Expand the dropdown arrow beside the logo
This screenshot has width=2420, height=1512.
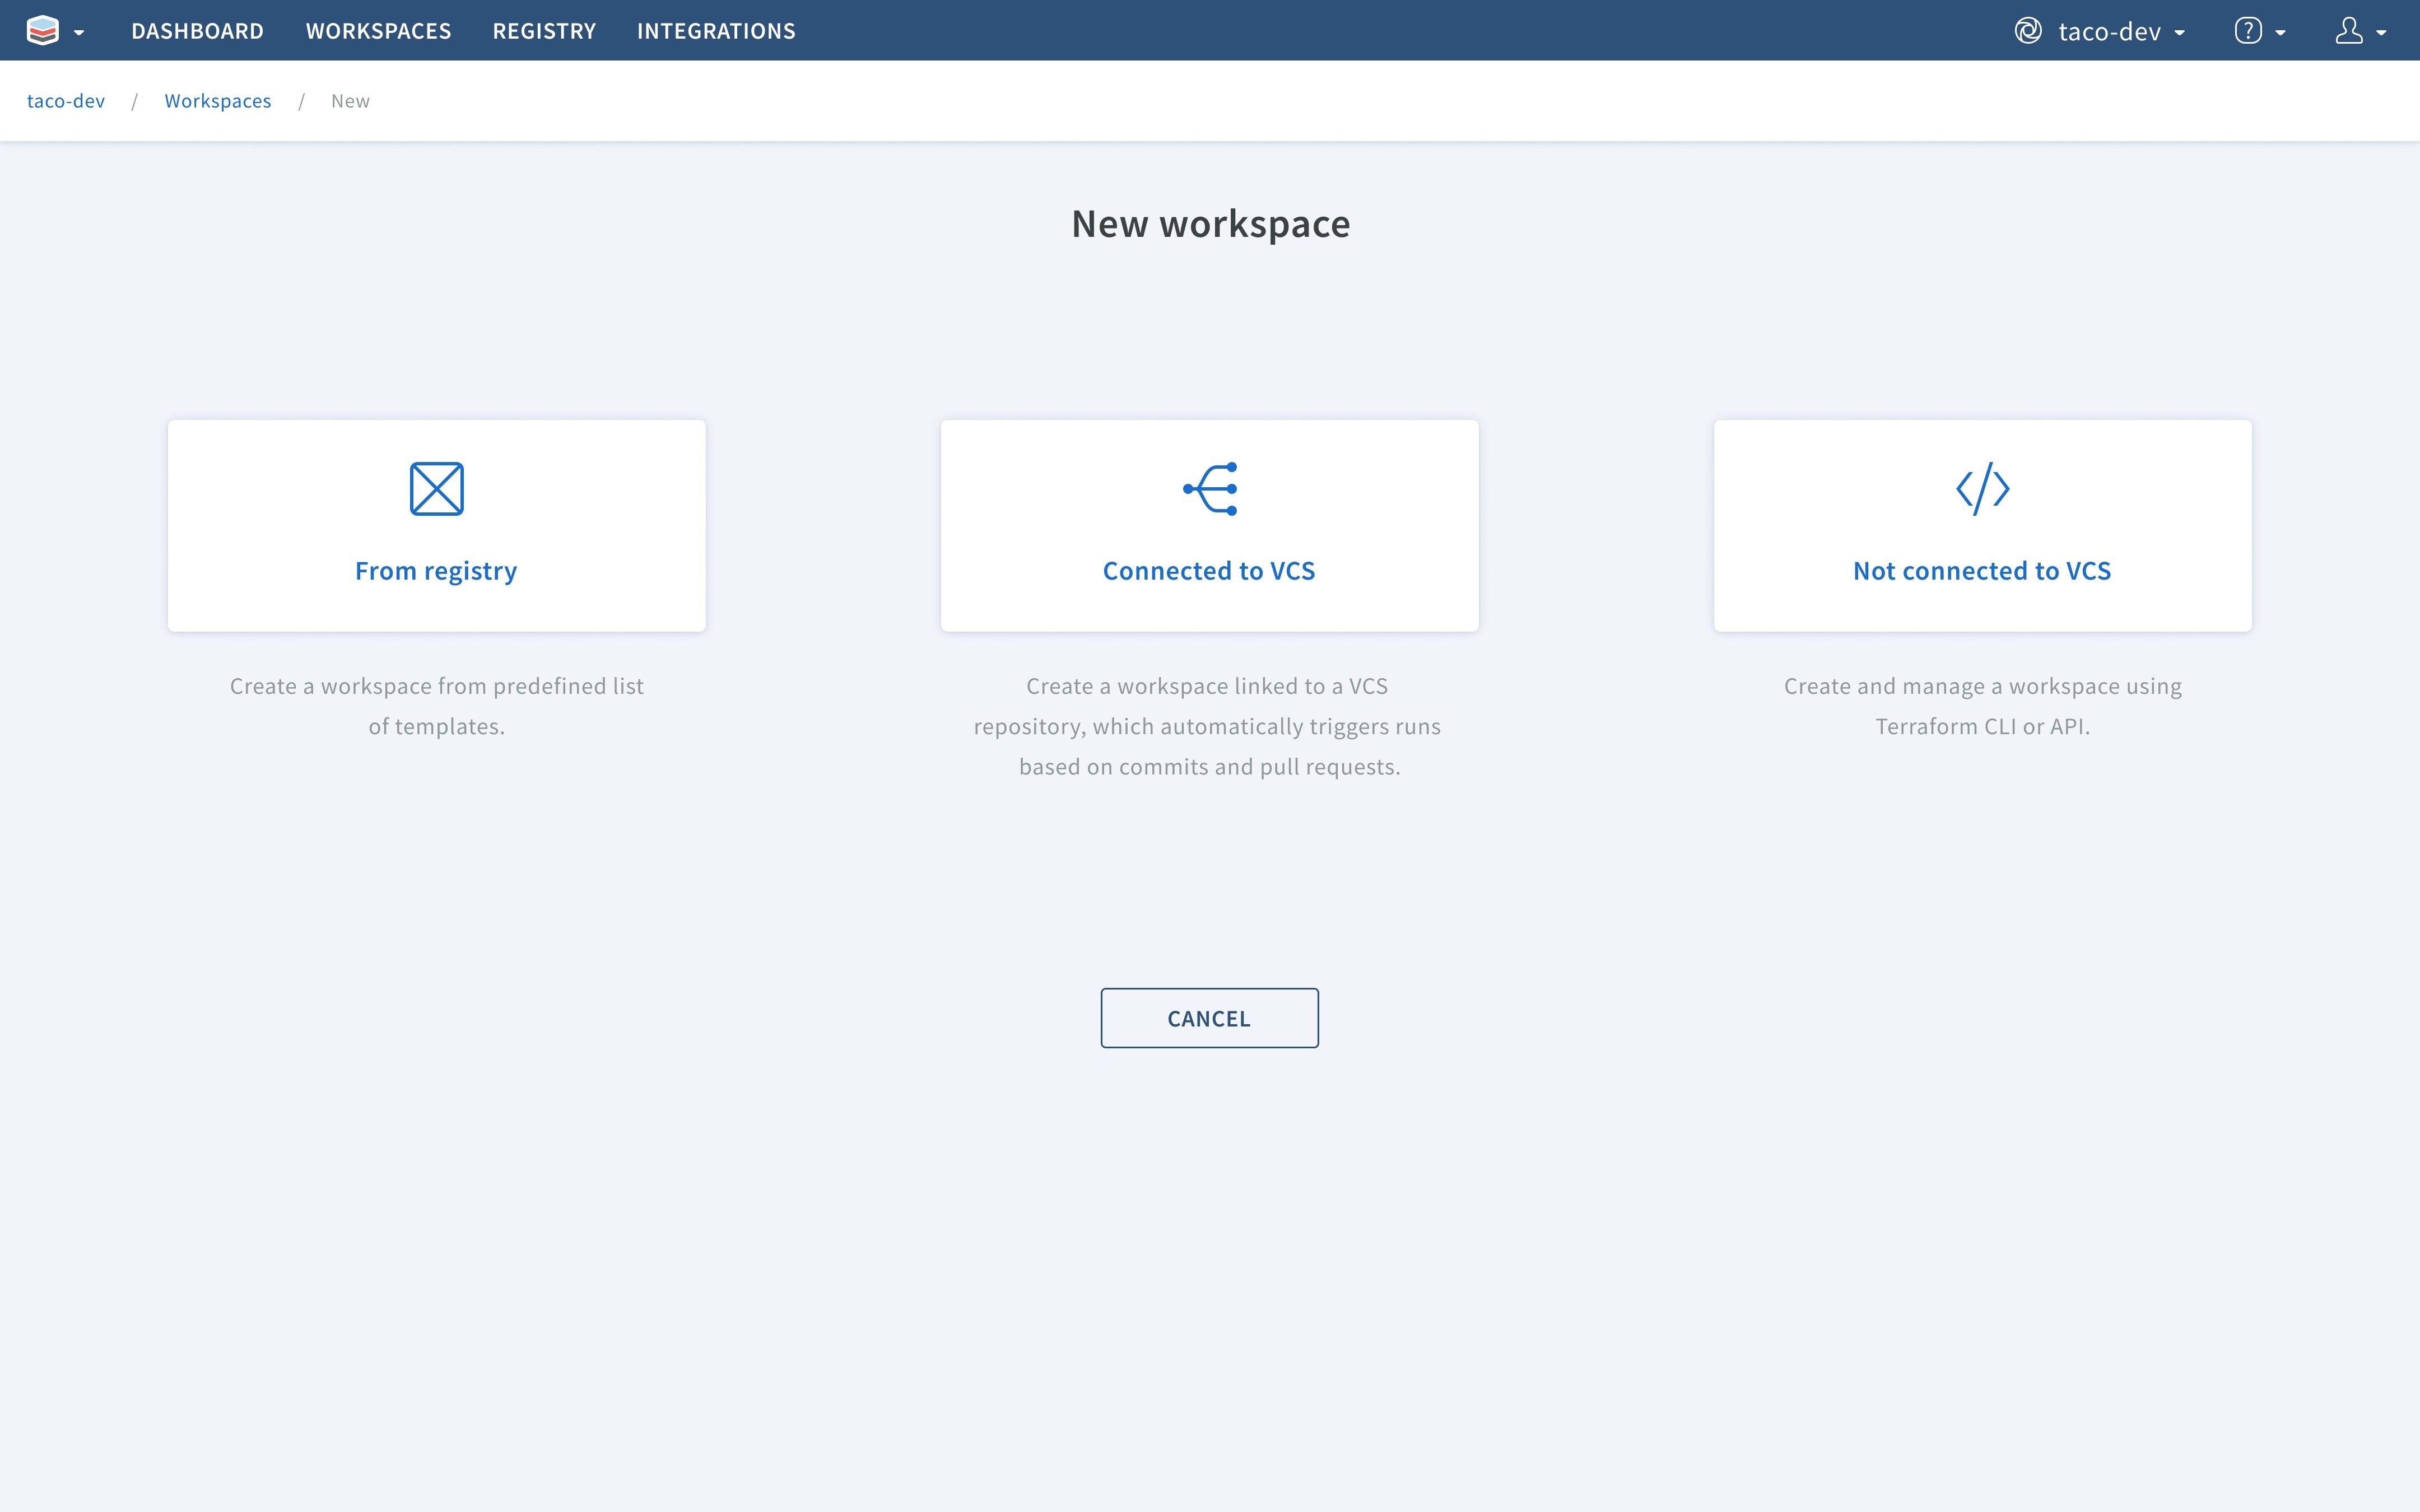[x=79, y=33]
